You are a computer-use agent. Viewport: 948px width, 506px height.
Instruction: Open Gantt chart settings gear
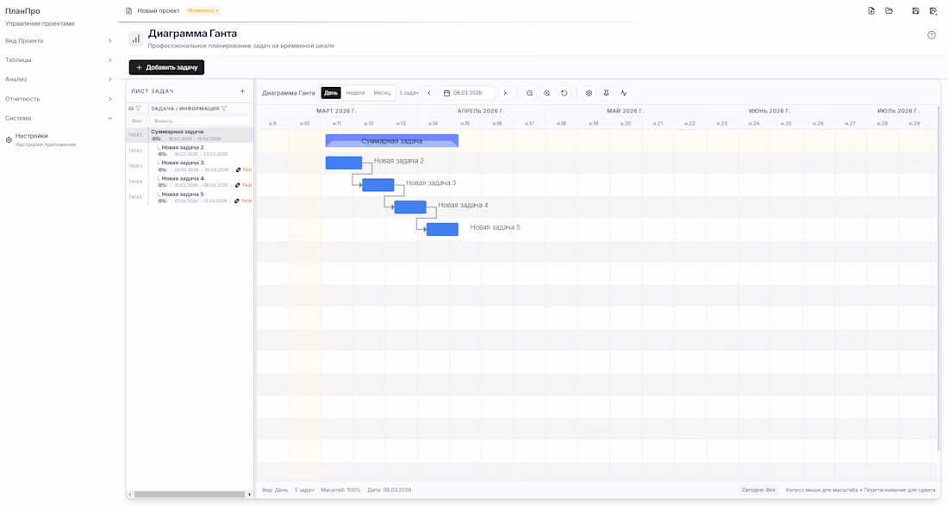tap(589, 93)
